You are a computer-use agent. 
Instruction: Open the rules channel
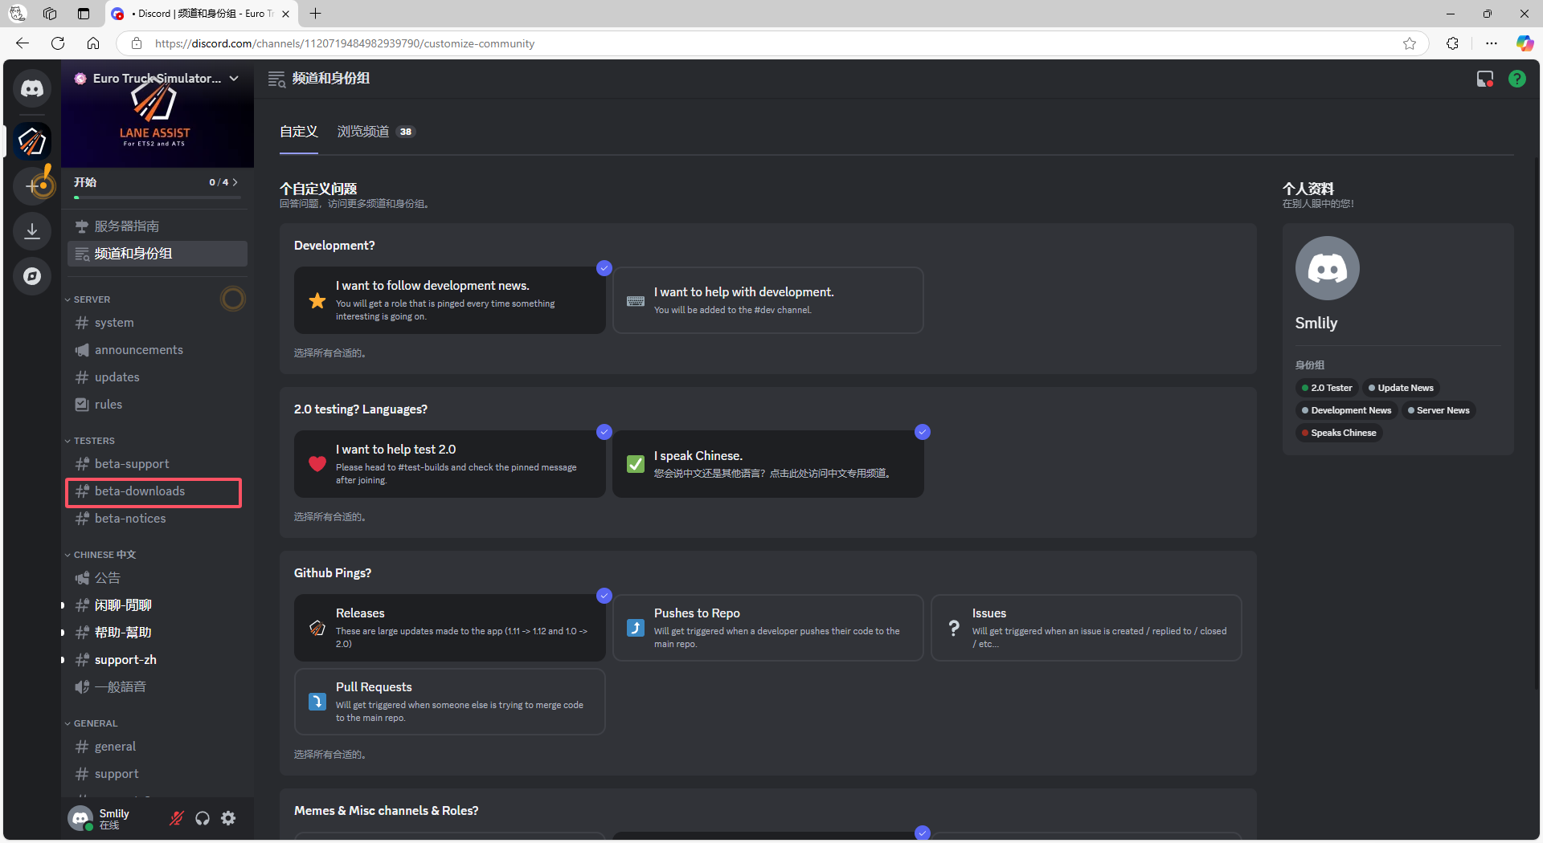(x=158, y=405)
